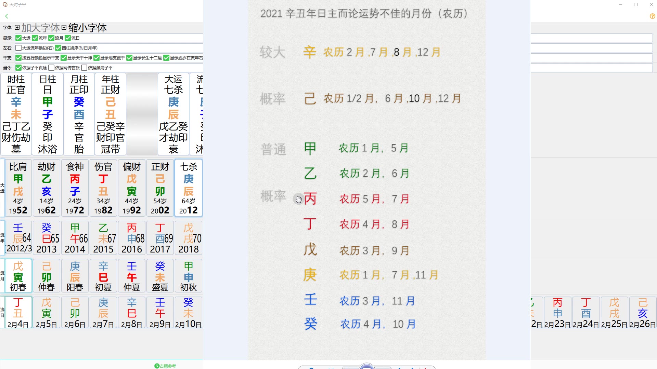Viewport: 657px width, 369px height.
Task: Select 流年 丙申 2016
Action: [132, 238]
